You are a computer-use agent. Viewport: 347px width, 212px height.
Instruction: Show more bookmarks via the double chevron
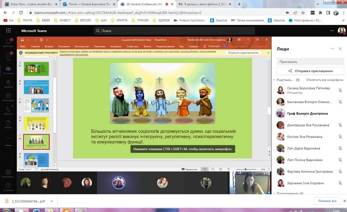[x=343, y=20]
